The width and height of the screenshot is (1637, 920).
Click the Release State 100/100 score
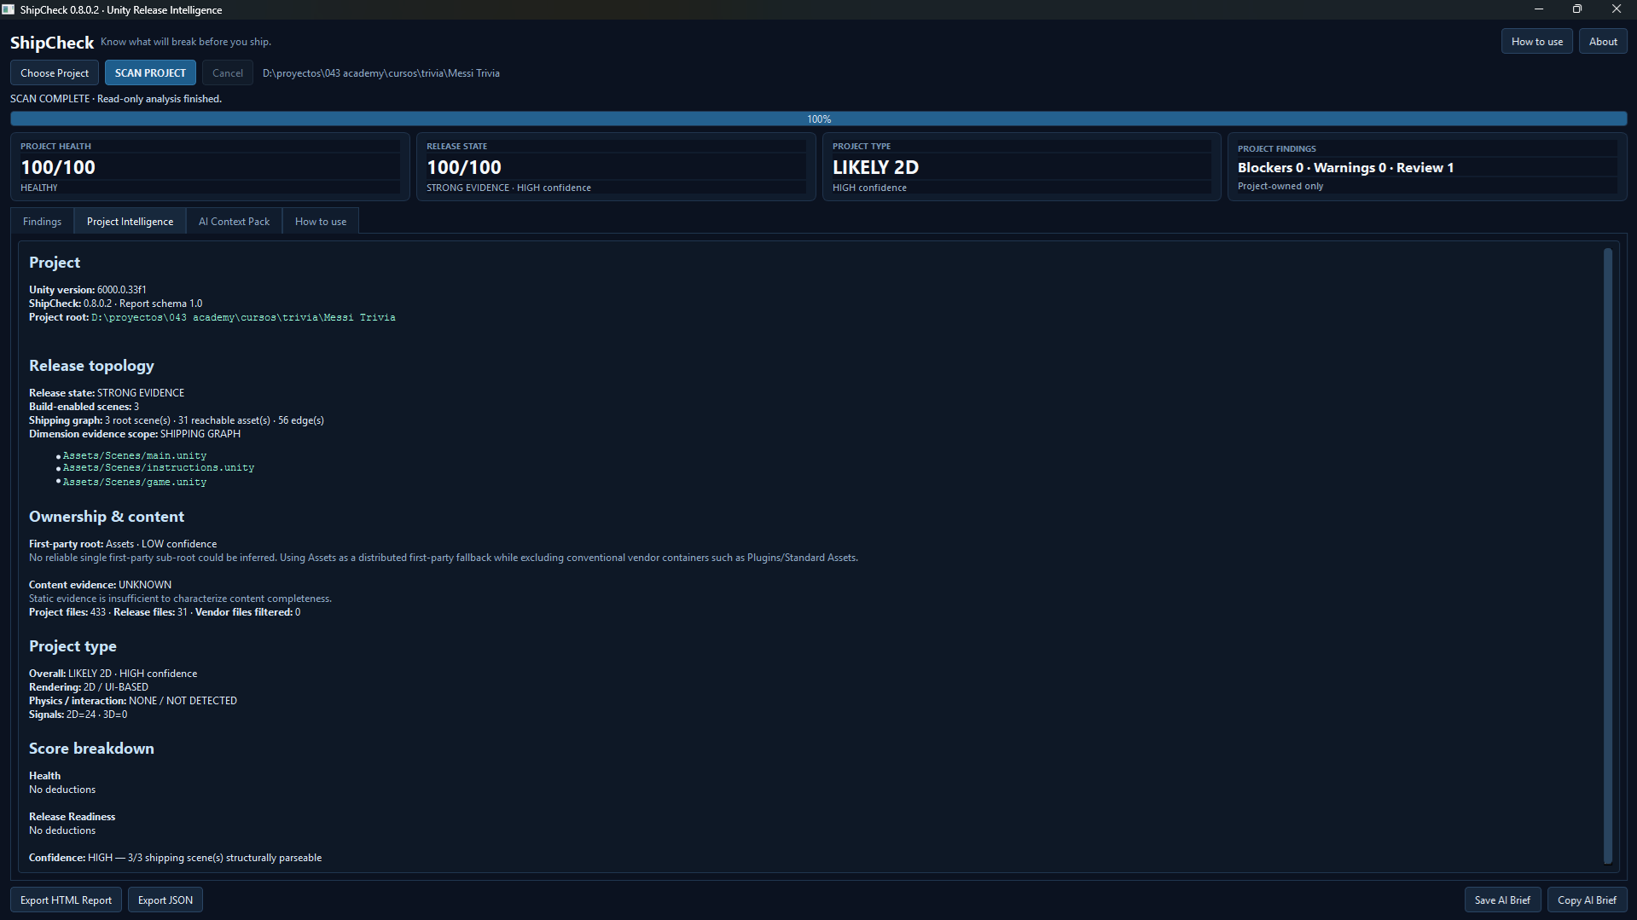(464, 168)
